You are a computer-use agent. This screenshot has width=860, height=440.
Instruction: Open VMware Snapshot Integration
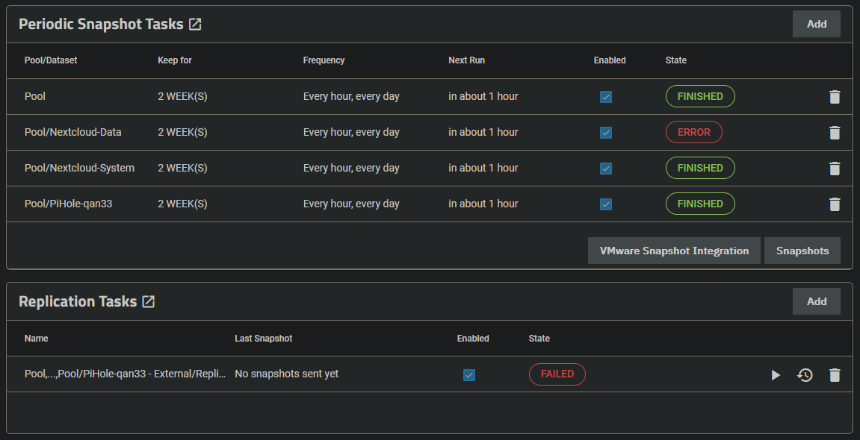tap(674, 251)
